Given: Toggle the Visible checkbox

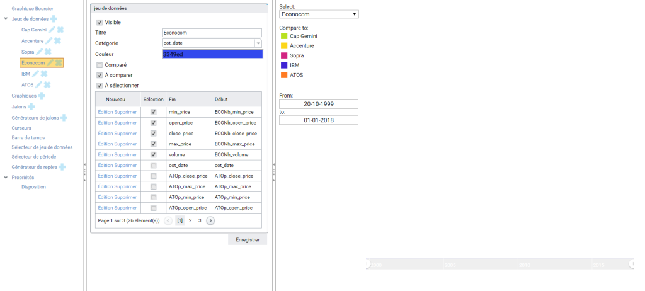Looking at the screenshot, I should pyautogui.click(x=100, y=22).
